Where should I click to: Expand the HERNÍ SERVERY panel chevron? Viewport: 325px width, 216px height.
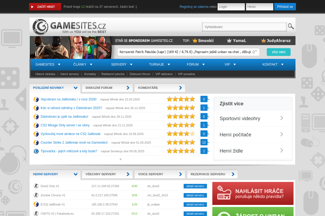(76, 174)
